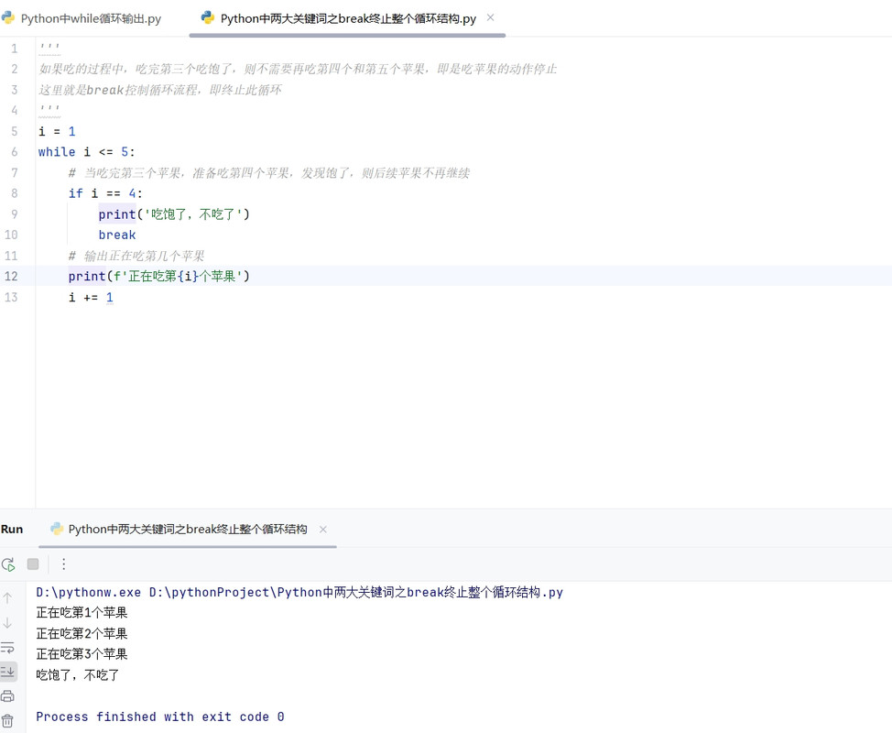Click console output '正在吃第3个苹果'

(x=82, y=654)
